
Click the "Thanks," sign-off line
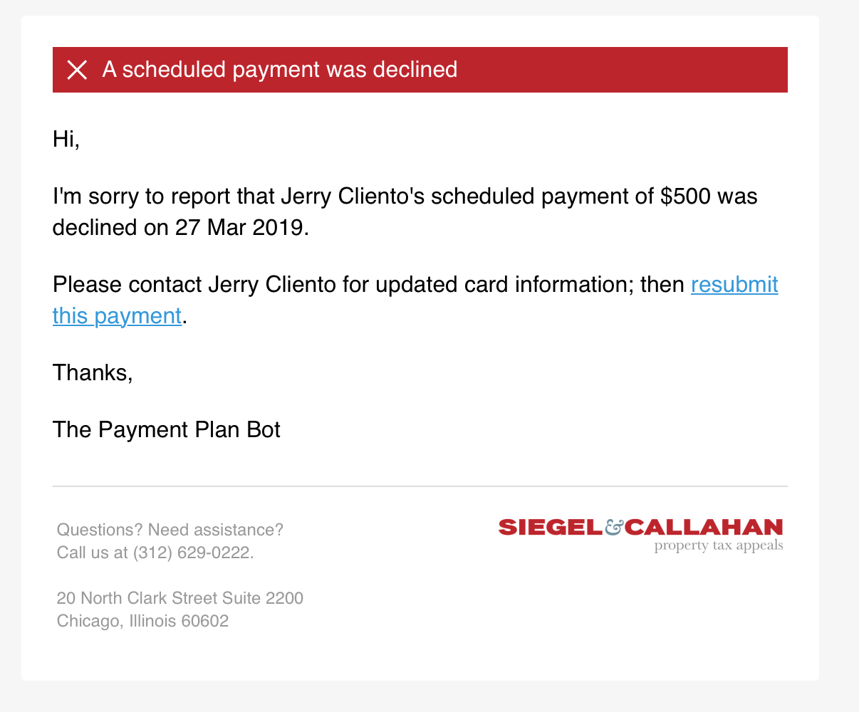[93, 372]
